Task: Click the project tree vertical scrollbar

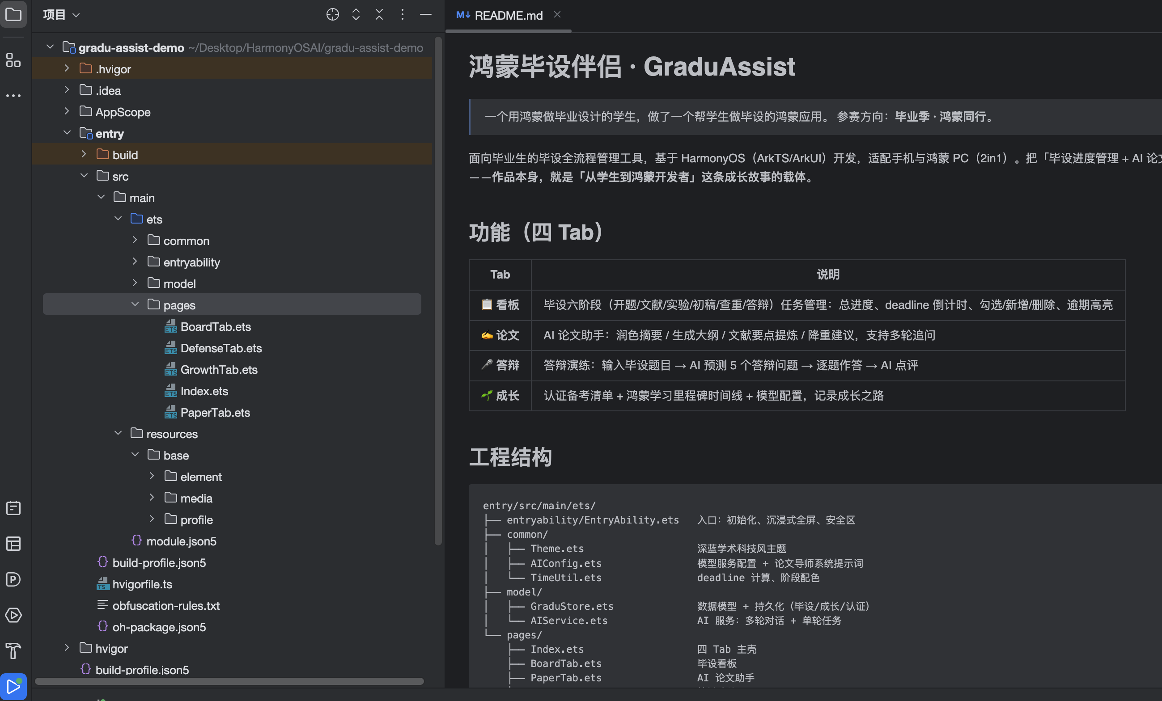Action: (438, 291)
